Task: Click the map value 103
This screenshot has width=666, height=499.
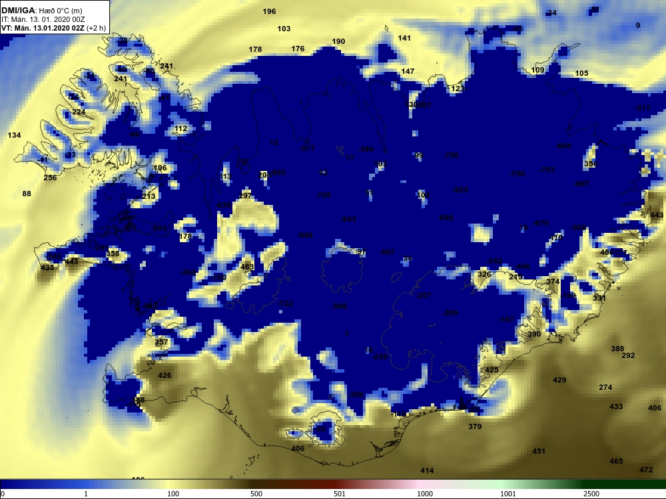Action: tap(284, 29)
